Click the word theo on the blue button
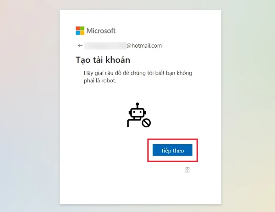 tap(178, 151)
